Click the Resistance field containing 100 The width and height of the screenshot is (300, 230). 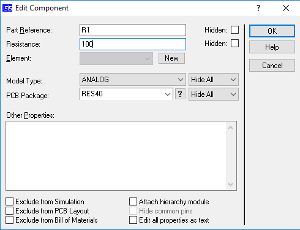(x=133, y=44)
